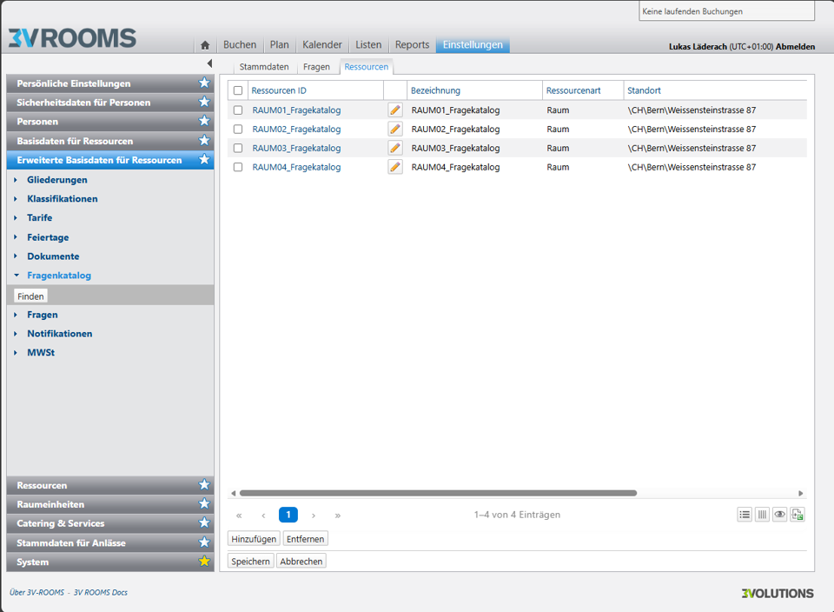Tick the checkbox for RAUM02_Fragekatalog
Image resolution: width=834 pixels, height=612 pixels.
tap(238, 130)
